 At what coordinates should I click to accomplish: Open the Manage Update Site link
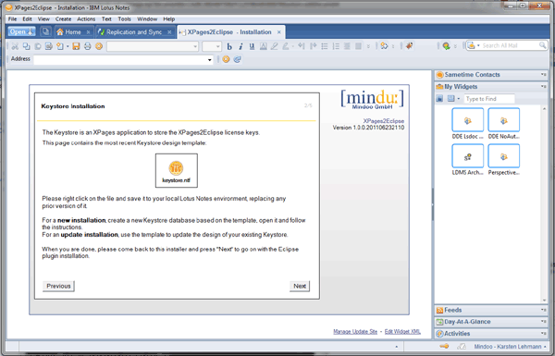[355, 332]
